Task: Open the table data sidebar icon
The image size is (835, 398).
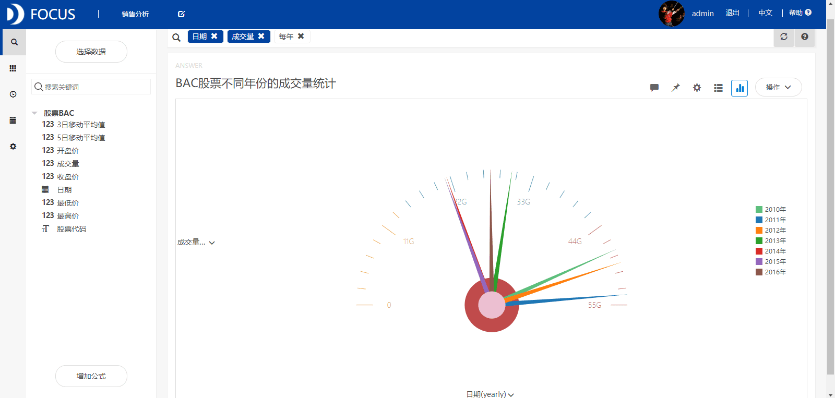Action: point(13,120)
